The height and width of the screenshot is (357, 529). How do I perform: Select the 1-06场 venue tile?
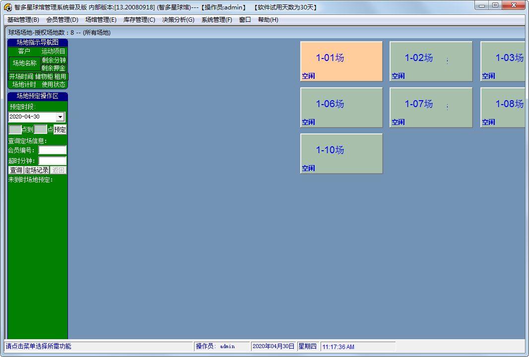(341, 108)
